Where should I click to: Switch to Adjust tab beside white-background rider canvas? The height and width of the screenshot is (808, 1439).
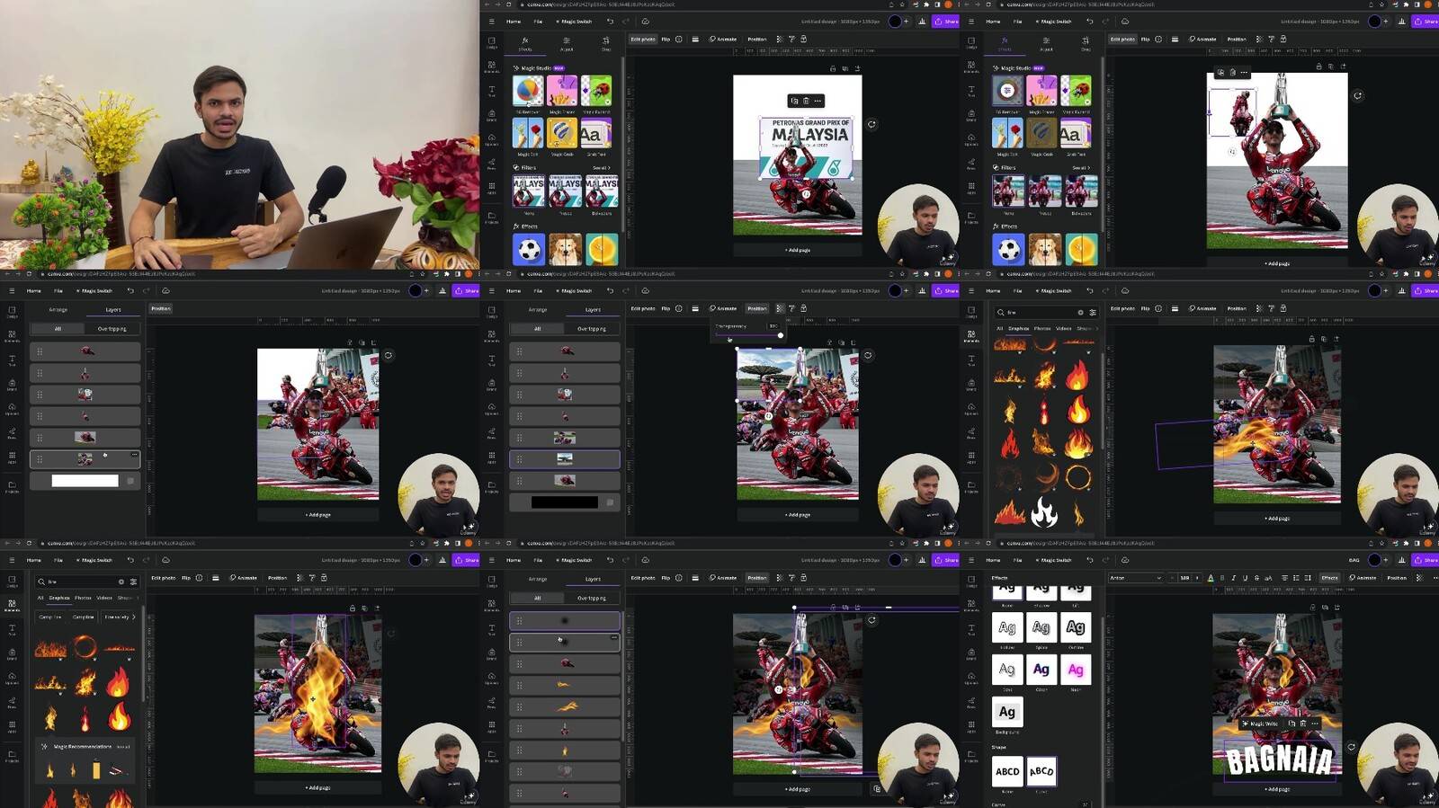pos(1046,42)
